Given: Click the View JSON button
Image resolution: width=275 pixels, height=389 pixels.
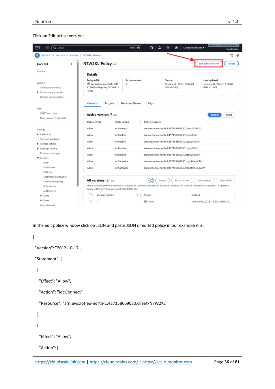Looking at the screenshot, I should click(x=226, y=181).
